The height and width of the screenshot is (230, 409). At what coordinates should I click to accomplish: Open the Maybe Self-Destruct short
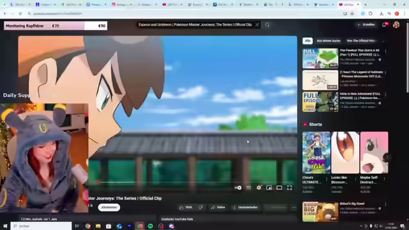point(374,153)
